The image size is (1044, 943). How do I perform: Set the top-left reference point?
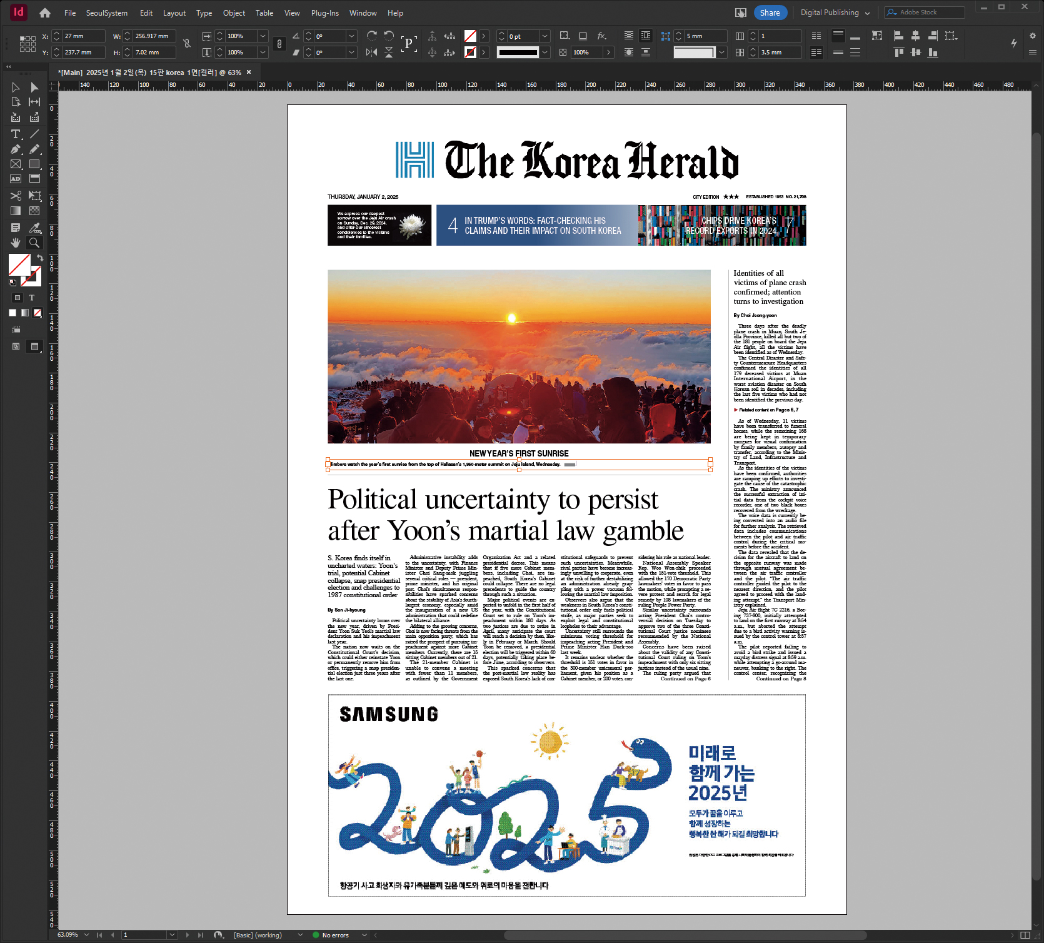[x=21, y=38]
